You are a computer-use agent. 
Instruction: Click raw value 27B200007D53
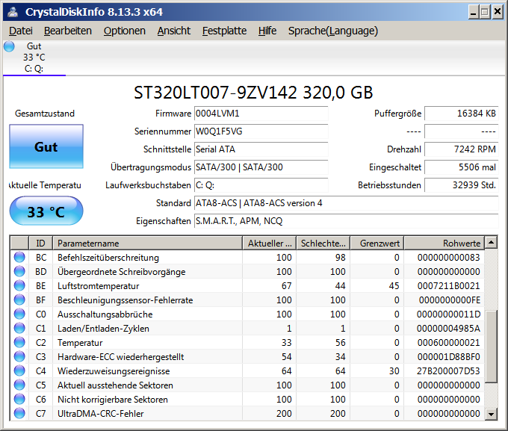(x=448, y=371)
